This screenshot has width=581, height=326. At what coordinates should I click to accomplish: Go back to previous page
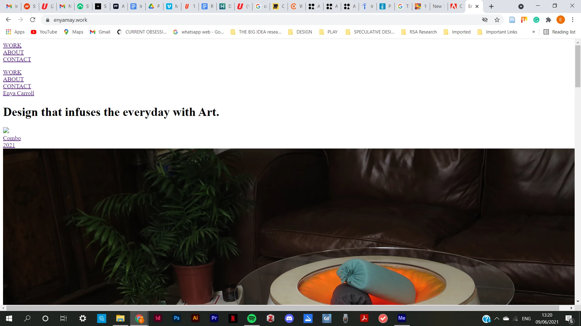(8, 20)
